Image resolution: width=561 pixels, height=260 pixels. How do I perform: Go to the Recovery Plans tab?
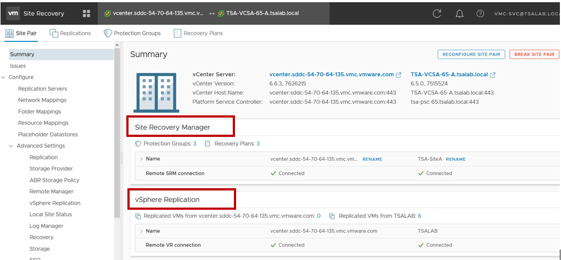(x=198, y=33)
